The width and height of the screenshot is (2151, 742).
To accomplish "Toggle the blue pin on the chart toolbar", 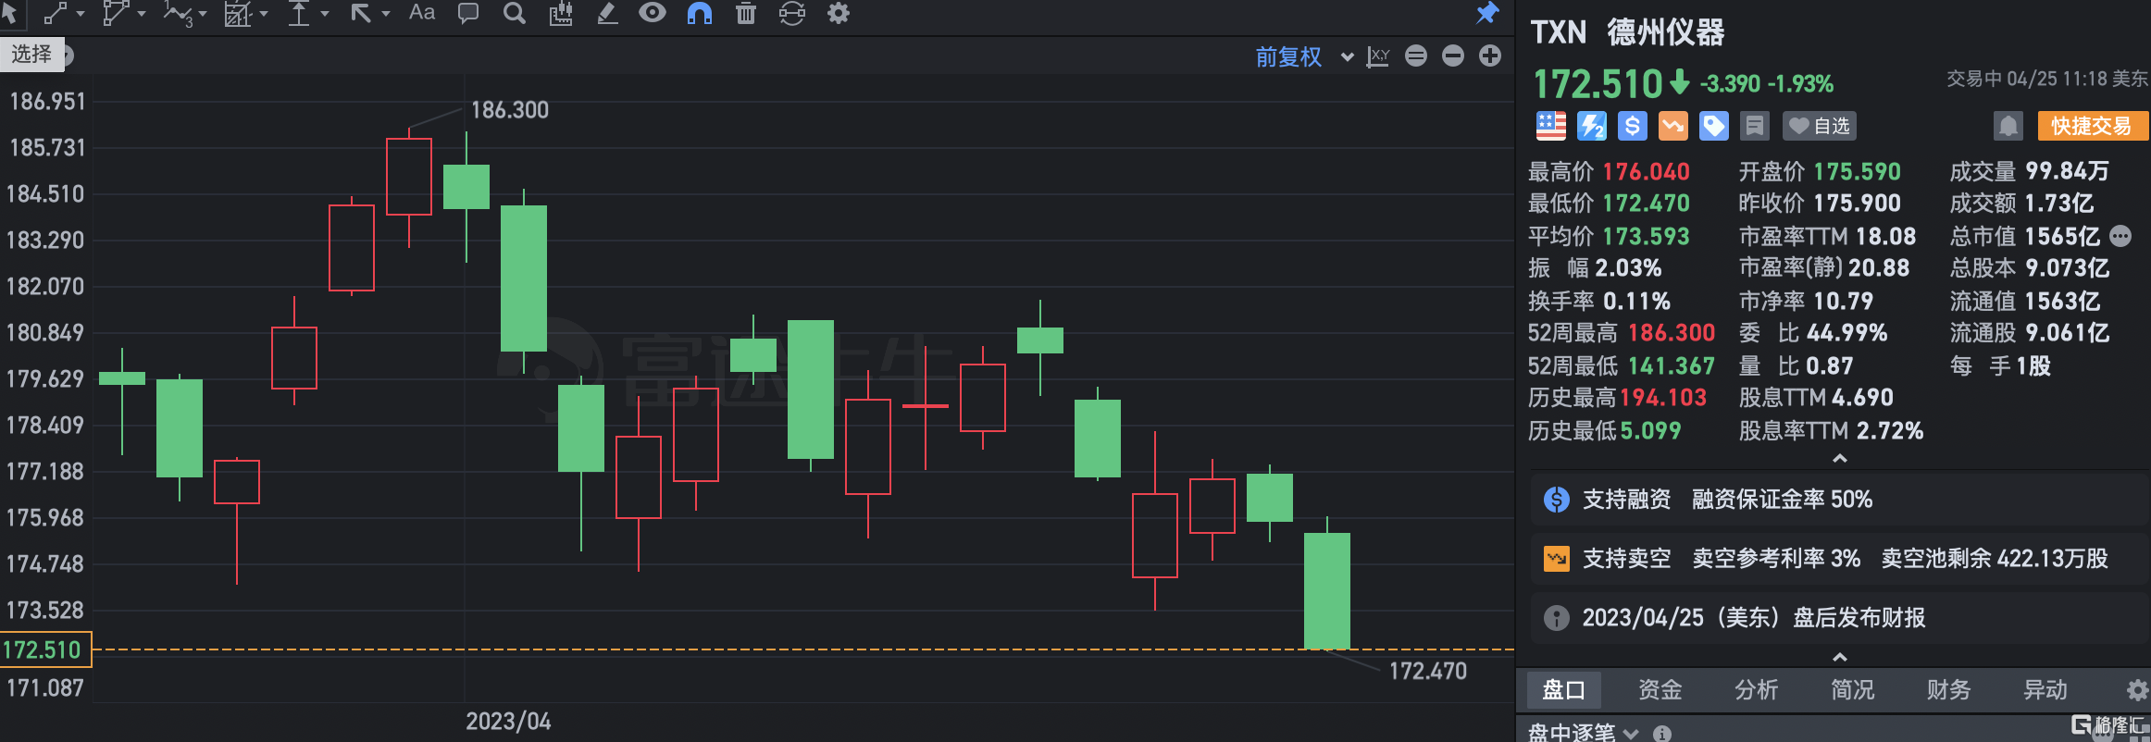I will (x=1487, y=13).
